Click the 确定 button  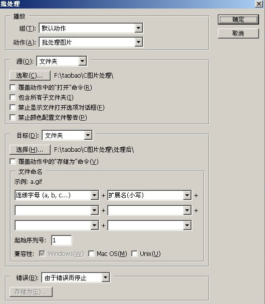[x=238, y=20]
